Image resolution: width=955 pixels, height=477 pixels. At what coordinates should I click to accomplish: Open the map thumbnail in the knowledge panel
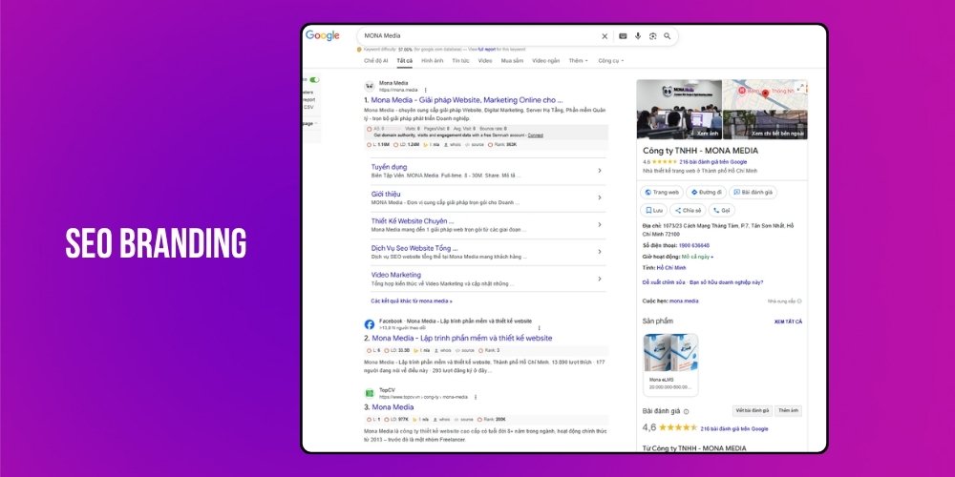click(x=765, y=94)
